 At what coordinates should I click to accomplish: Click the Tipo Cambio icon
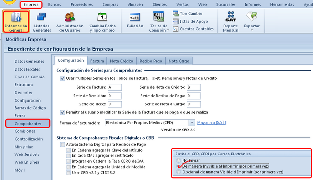176,13
